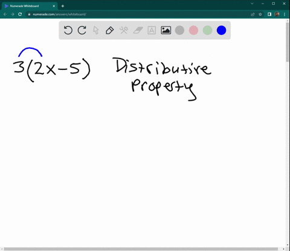Image resolution: width=290 pixels, height=251 pixels.
Task: Select the eraser tool
Action: click(x=138, y=30)
